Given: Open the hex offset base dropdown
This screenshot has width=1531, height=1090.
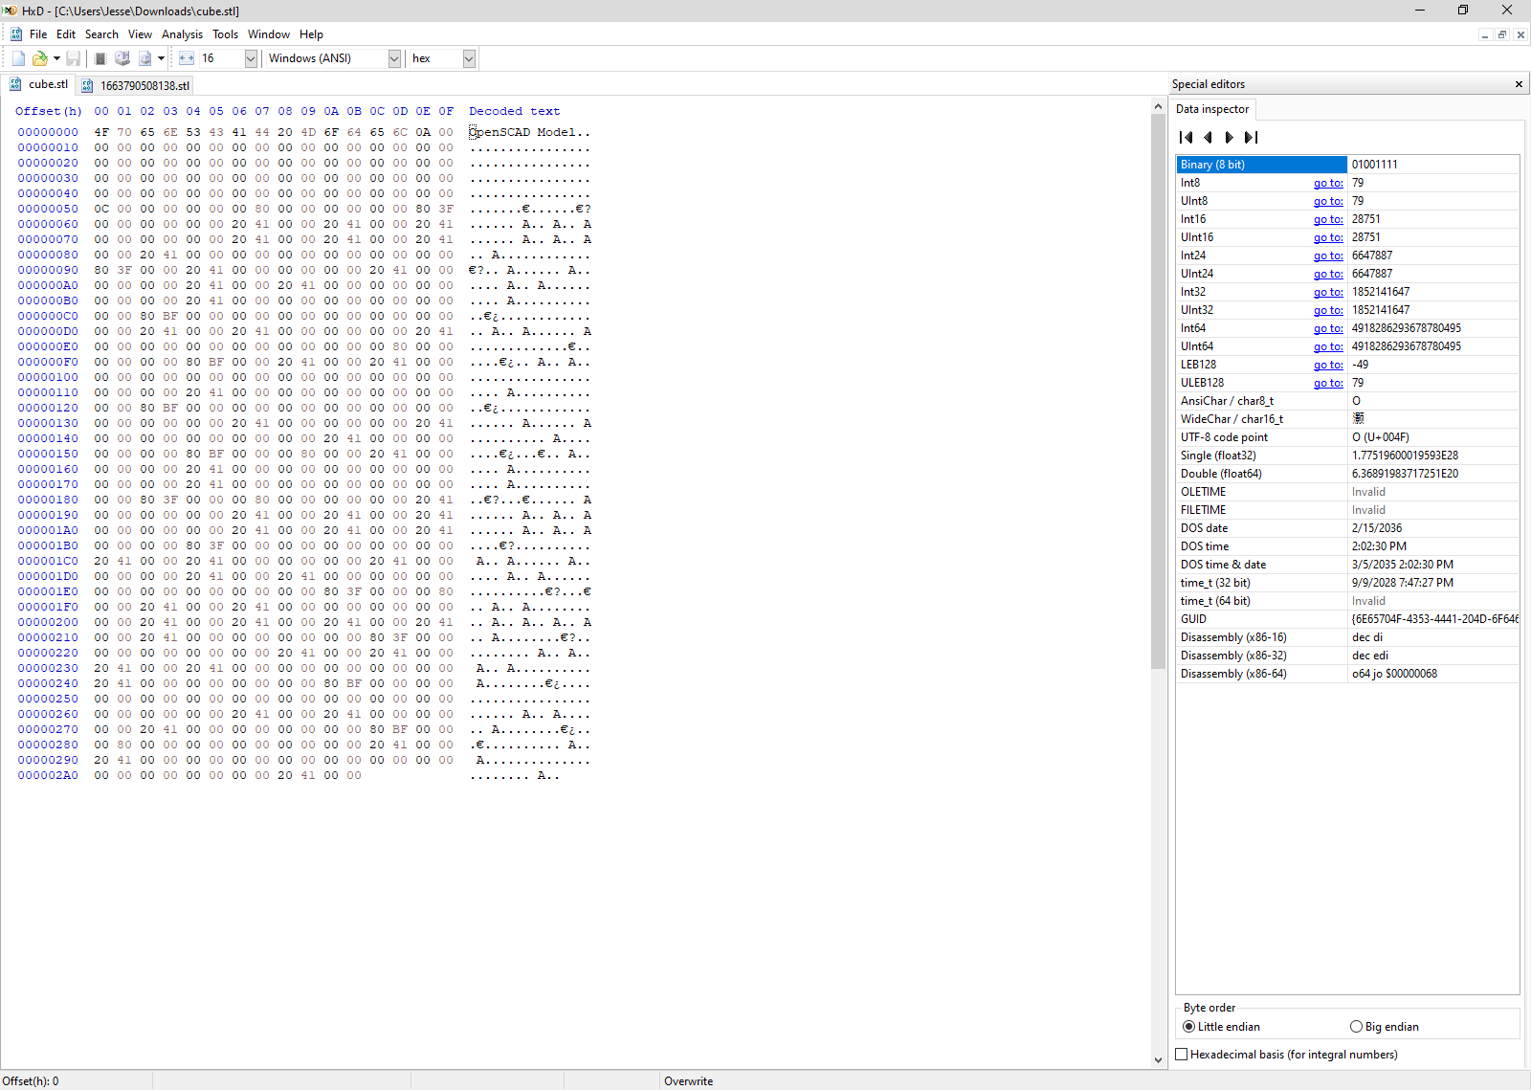Looking at the screenshot, I should (x=469, y=58).
